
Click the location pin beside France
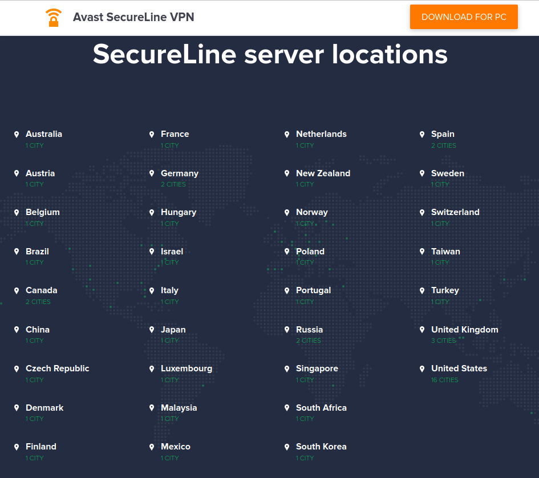152,135
